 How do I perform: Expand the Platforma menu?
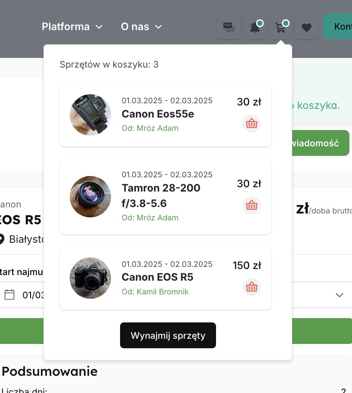[x=72, y=27]
